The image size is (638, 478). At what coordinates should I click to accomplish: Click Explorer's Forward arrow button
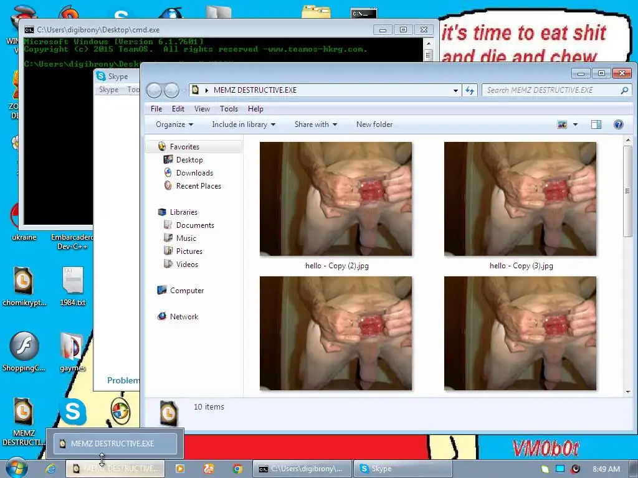[171, 90]
